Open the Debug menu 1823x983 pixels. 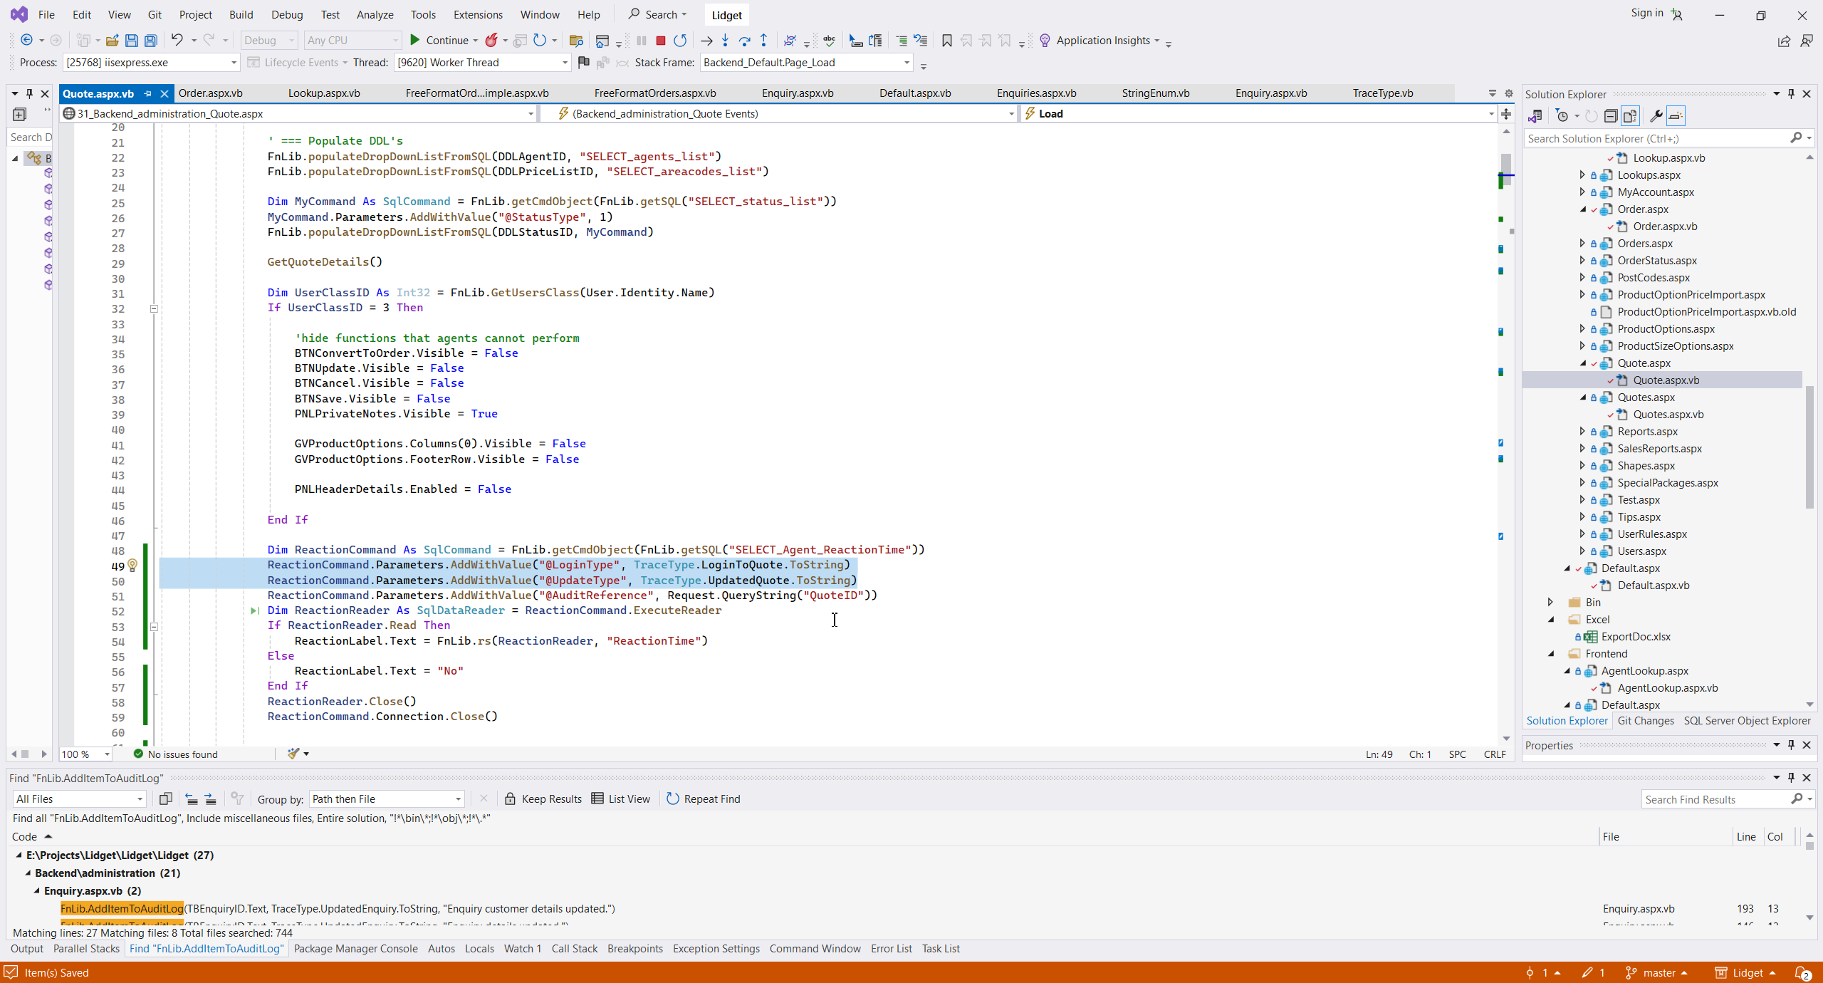point(286,14)
